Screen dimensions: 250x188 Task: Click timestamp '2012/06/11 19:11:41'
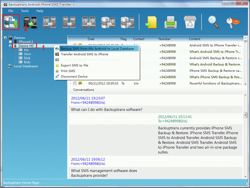[175, 117]
